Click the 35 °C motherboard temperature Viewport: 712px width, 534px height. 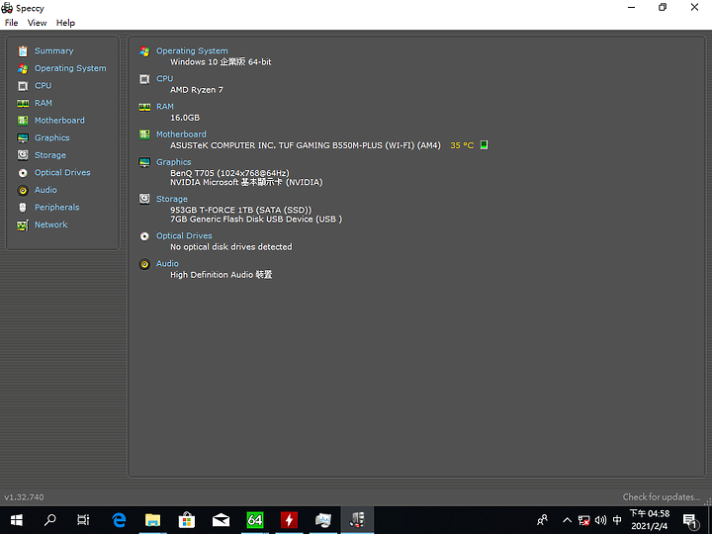pos(462,145)
